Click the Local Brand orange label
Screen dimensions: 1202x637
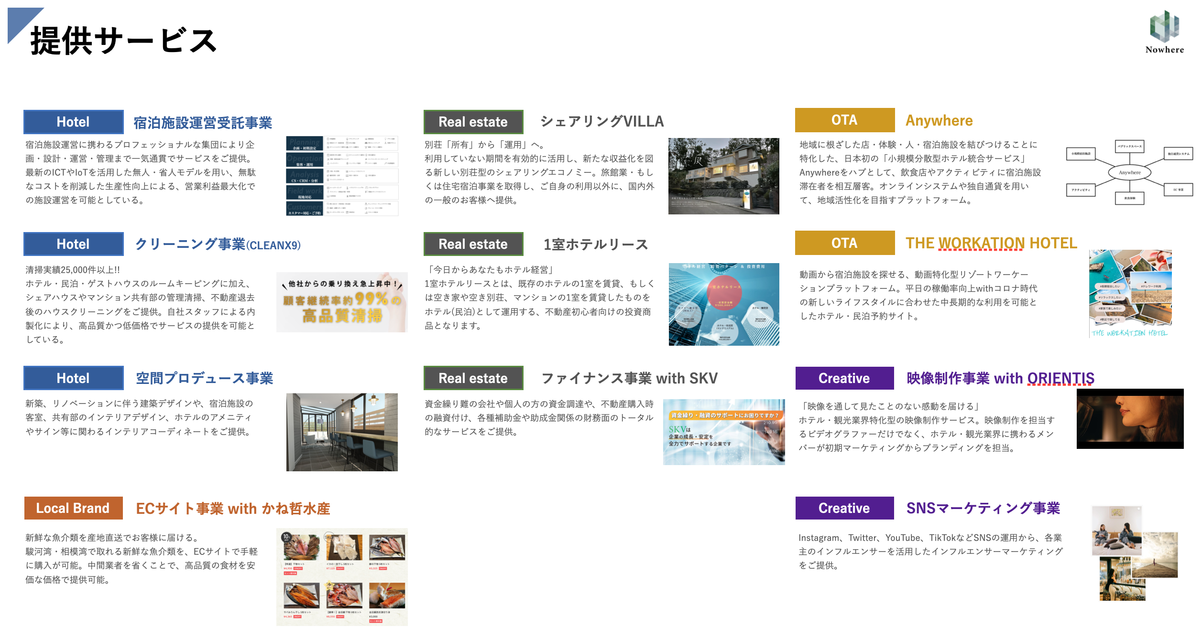(x=73, y=508)
